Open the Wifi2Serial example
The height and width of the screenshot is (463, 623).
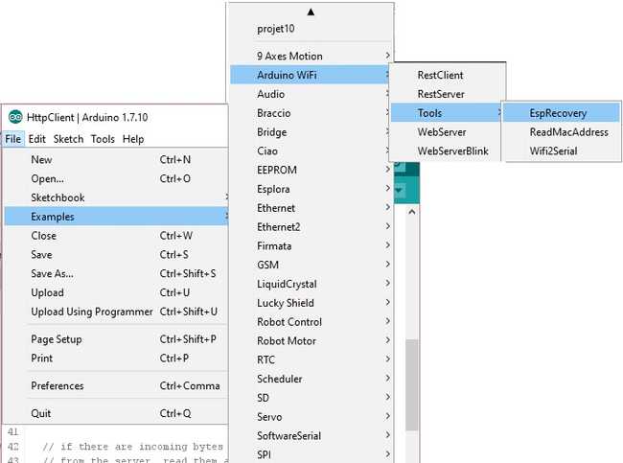point(553,151)
